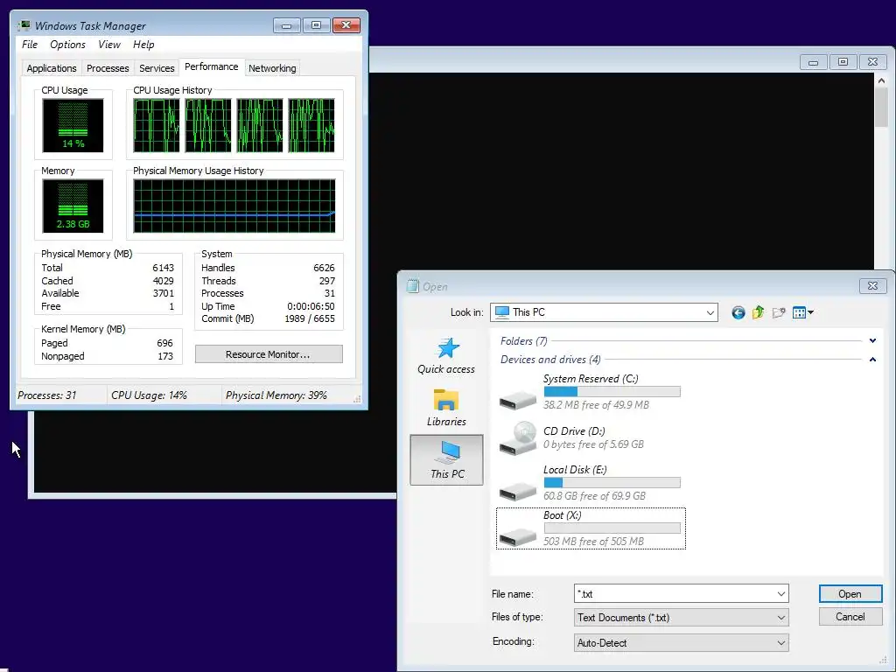
Task: Expand the File name dropdown arrow
Action: 780,594
